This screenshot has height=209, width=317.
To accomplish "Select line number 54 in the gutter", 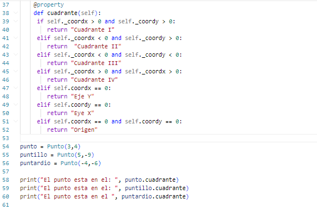I will [6, 147].
